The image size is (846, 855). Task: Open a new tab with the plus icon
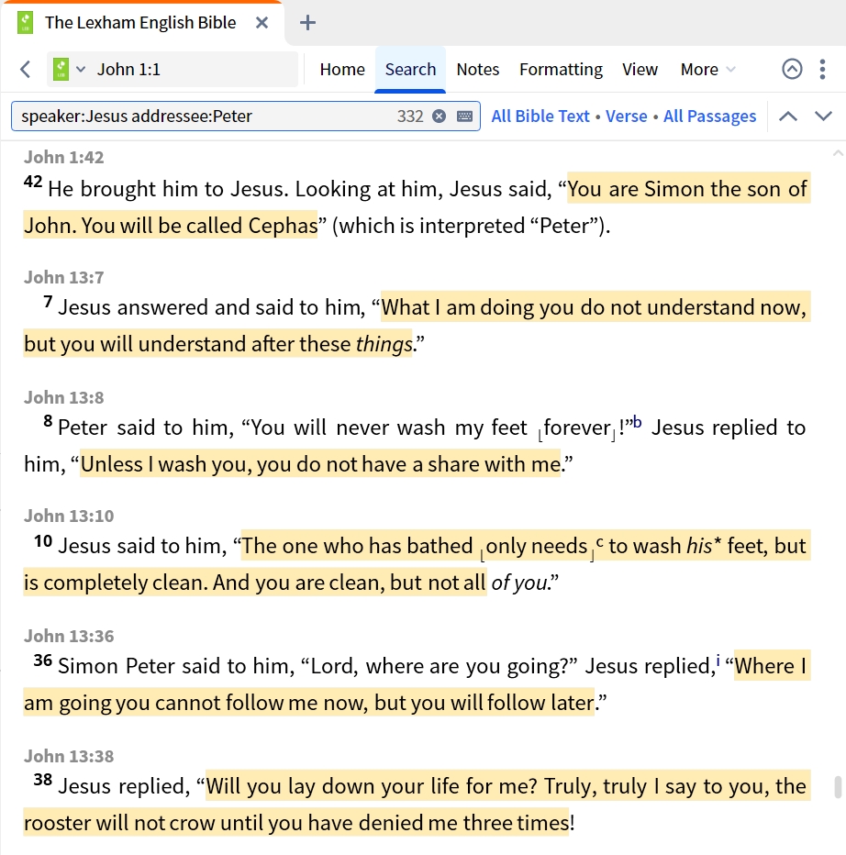tap(307, 23)
